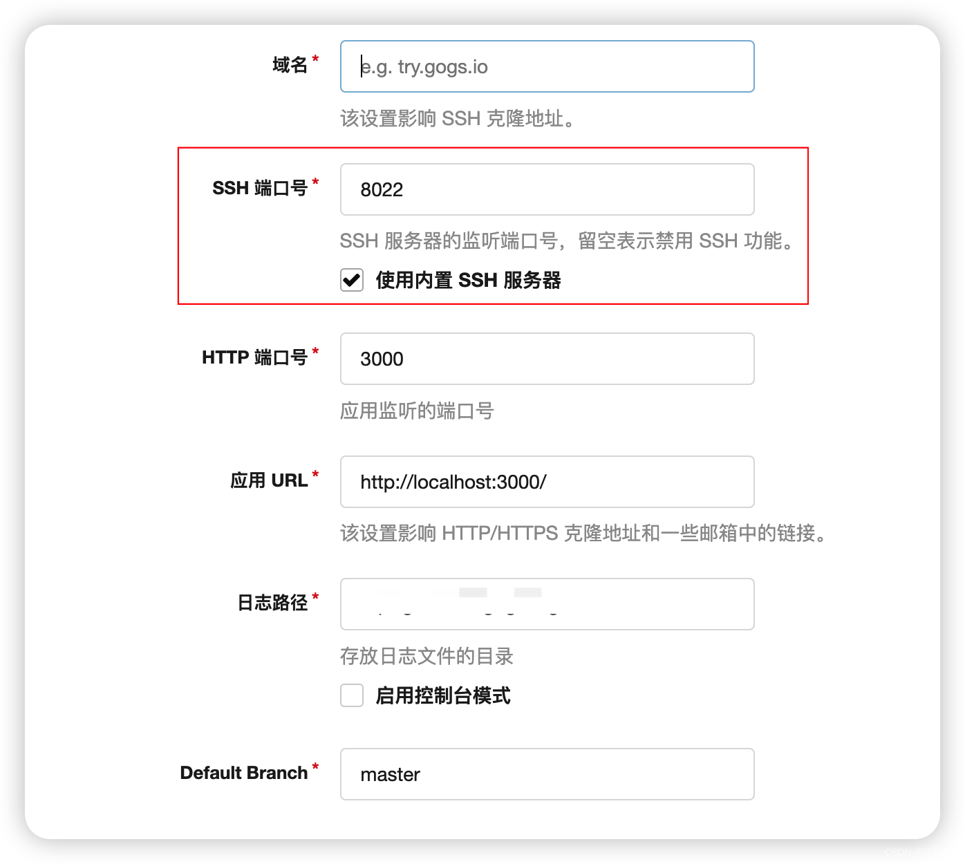Click the '应用监听的端口号' help text

pyautogui.click(x=417, y=411)
